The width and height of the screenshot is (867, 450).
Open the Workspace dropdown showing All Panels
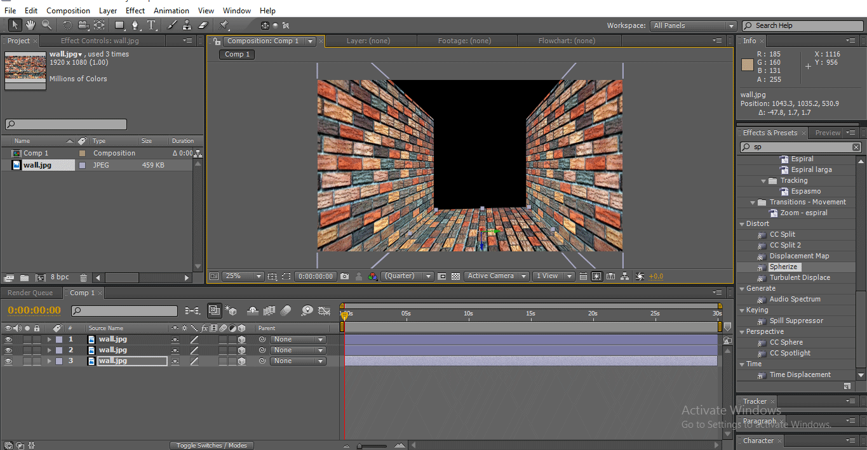pos(693,25)
